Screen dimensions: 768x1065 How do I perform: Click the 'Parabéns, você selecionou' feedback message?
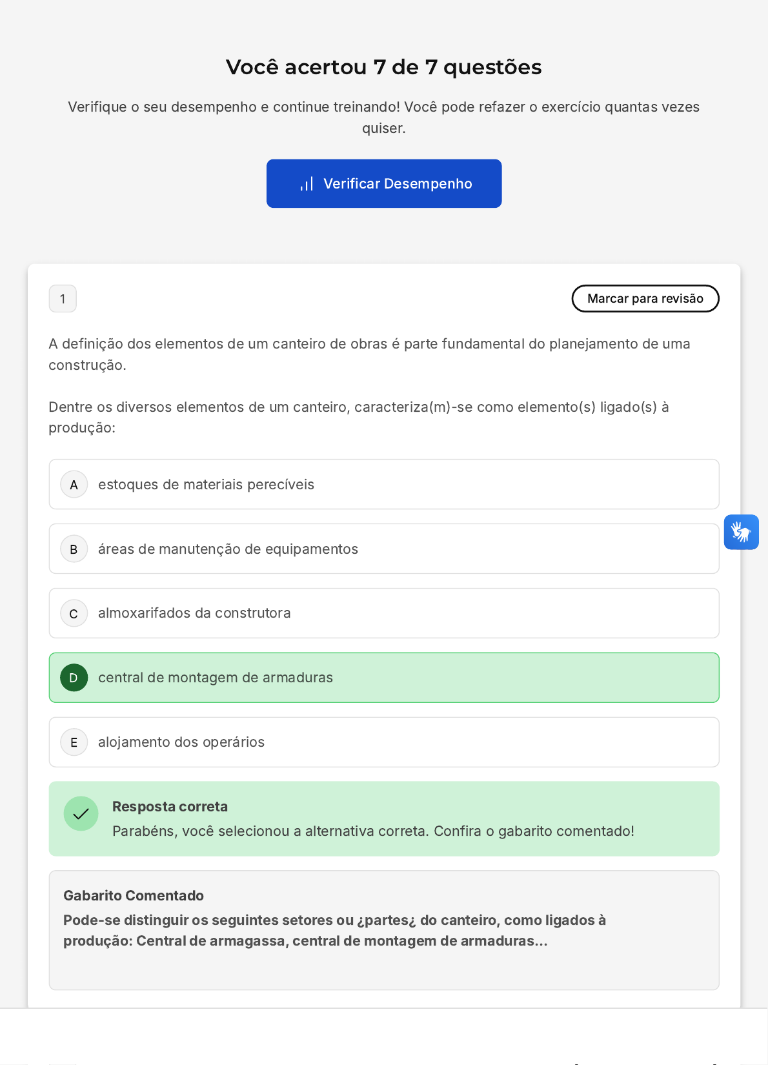[271, 831]
